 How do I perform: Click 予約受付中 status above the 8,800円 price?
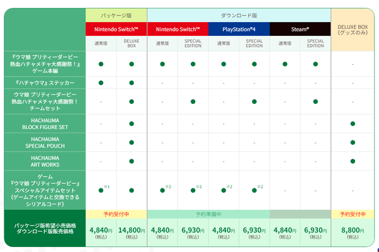(352, 214)
